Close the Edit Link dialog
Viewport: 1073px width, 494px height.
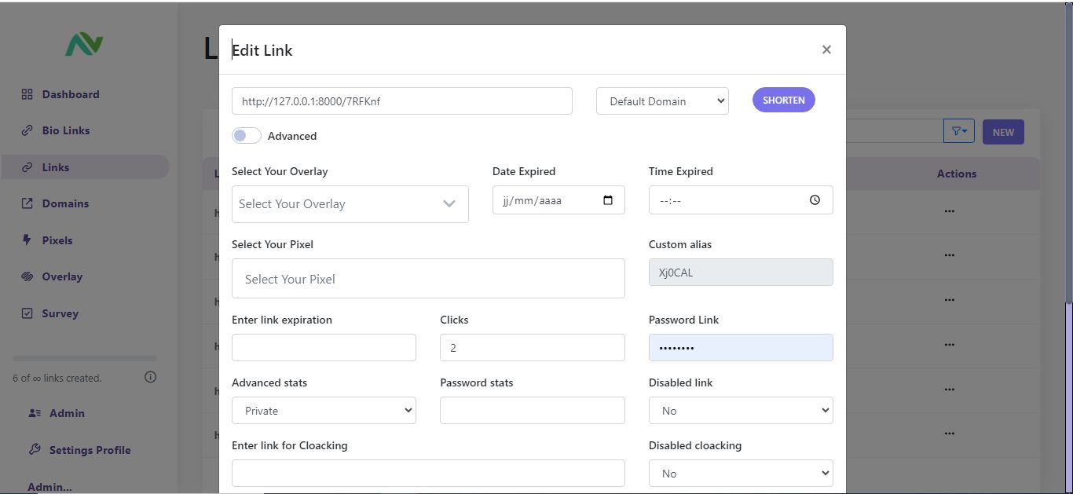826,49
